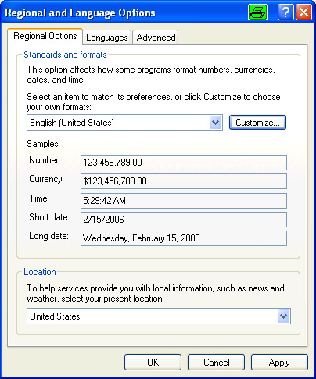The image size is (316, 379).
Task: Click the arrow of the standards format combo box
Action: pyautogui.click(x=216, y=123)
